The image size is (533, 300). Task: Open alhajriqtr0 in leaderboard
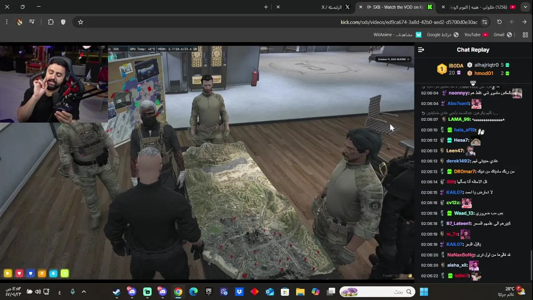pos(486,65)
